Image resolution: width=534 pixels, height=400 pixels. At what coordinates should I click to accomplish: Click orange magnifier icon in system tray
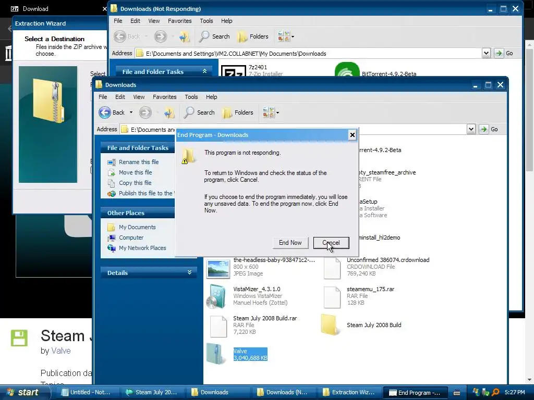pos(495,393)
